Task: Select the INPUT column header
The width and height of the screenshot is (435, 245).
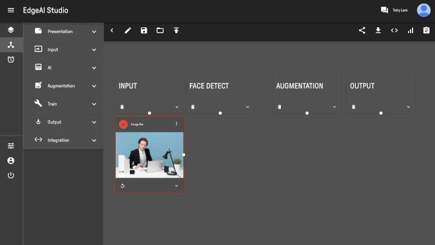Action: click(x=127, y=86)
